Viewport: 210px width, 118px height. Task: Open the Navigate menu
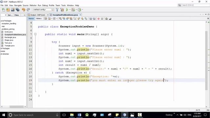[x=18, y=5]
